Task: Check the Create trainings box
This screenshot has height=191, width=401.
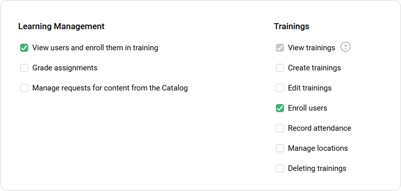Action: pyautogui.click(x=280, y=68)
